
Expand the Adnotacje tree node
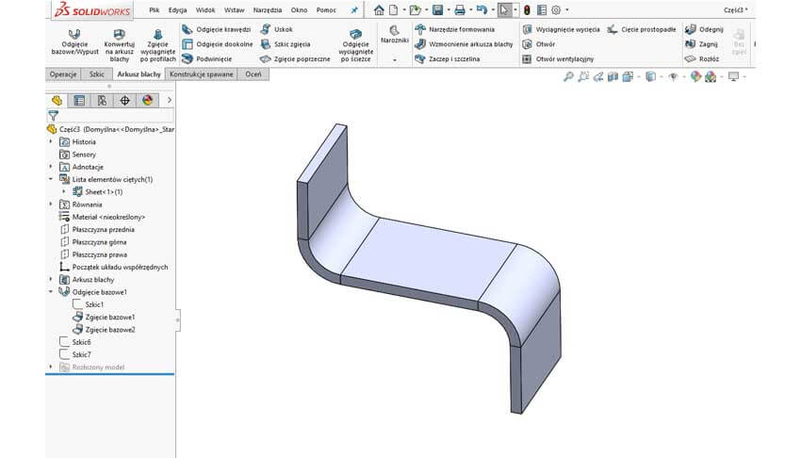coord(51,167)
